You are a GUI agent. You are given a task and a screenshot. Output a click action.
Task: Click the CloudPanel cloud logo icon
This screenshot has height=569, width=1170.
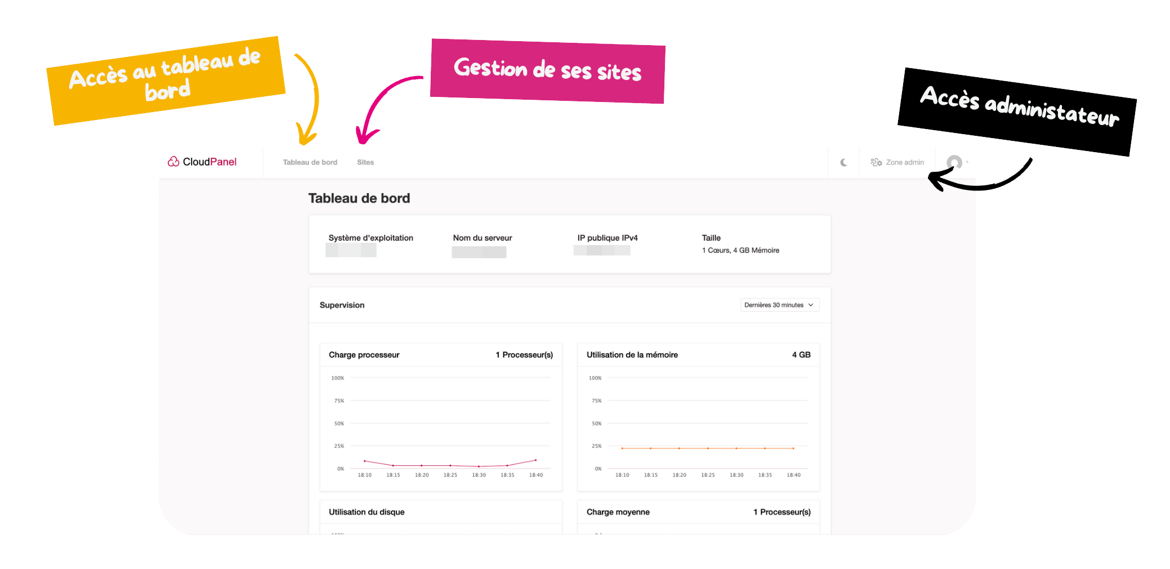[173, 162]
